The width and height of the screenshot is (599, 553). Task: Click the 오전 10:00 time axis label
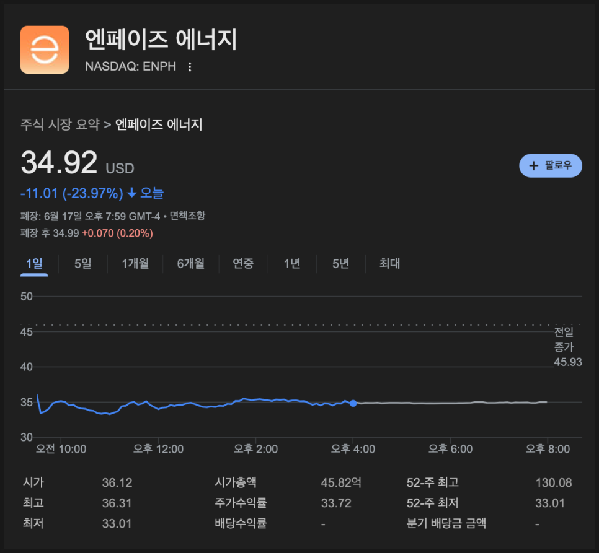(x=61, y=449)
